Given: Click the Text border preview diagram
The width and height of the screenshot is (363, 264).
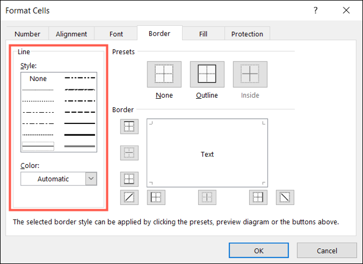Looking at the screenshot, I should tap(207, 154).
